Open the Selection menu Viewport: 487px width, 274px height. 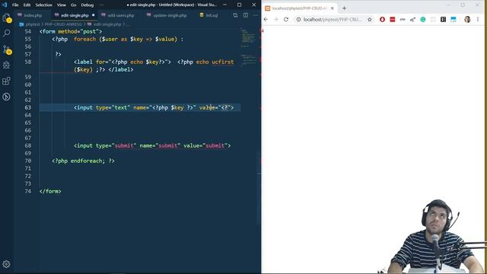(x=44, y=5)
